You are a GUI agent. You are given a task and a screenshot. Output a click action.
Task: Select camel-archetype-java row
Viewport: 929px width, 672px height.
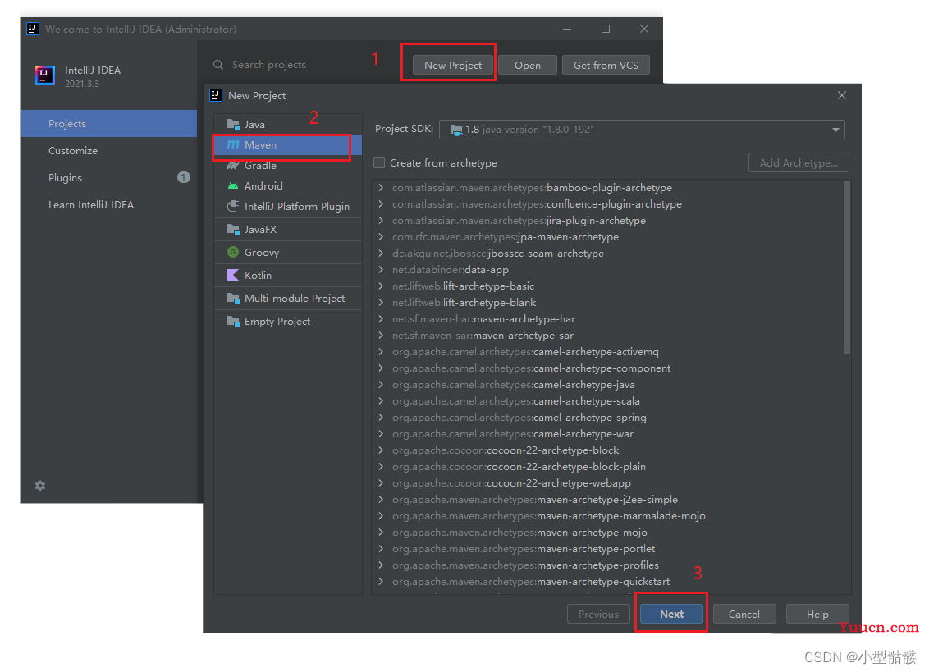pos(607,385)
